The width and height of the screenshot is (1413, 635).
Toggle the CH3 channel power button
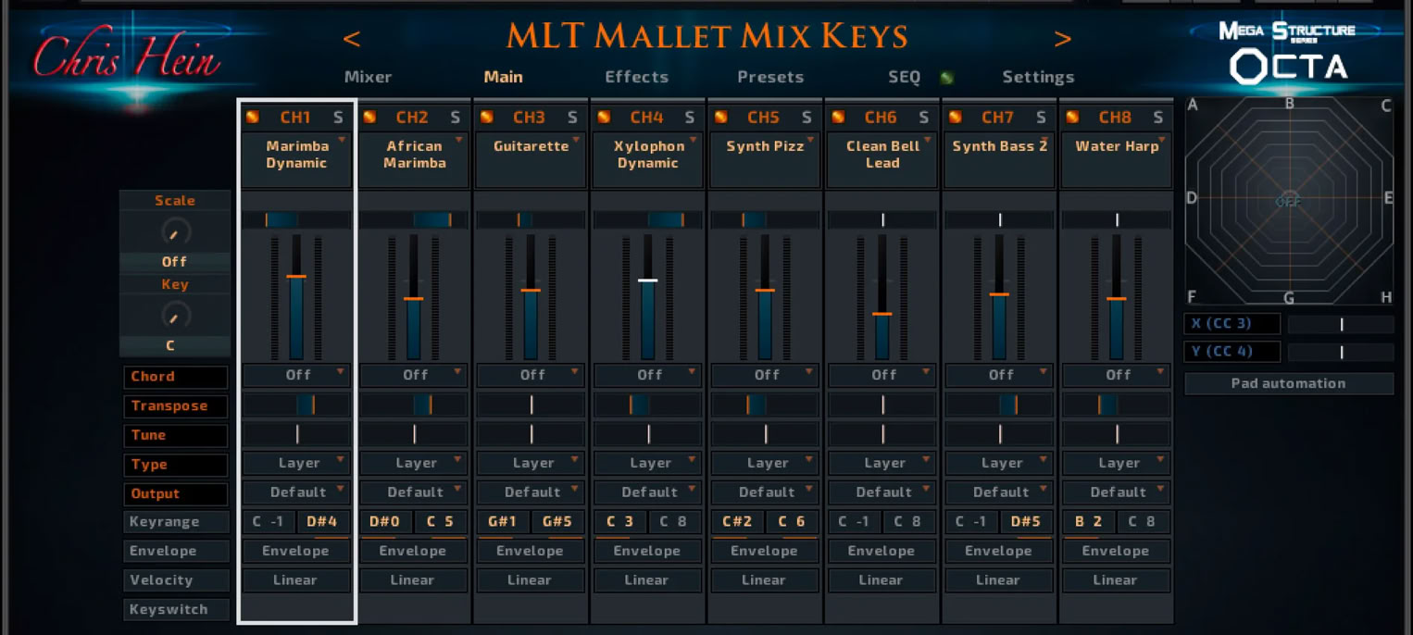click(487, 118)
